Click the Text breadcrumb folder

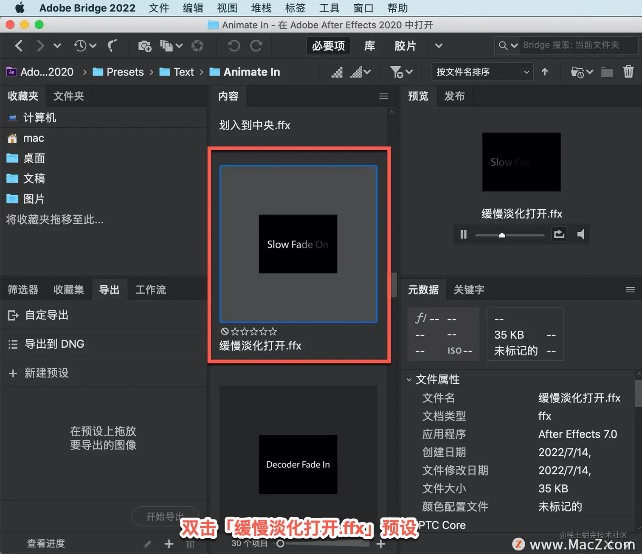coord(177,72)
